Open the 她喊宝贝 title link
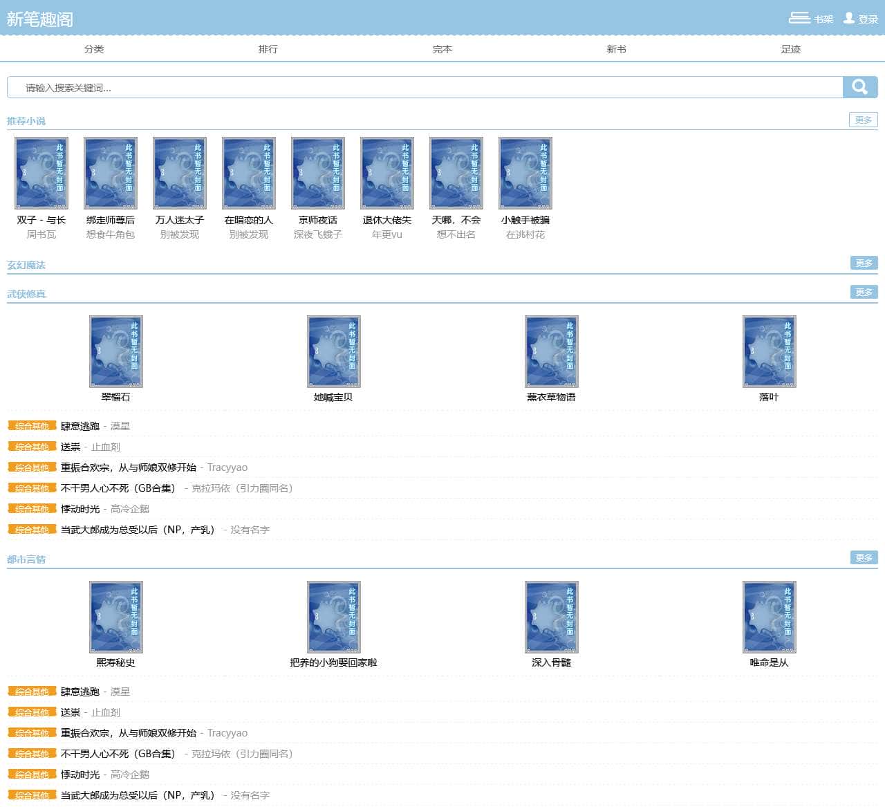 pos(333,397)
